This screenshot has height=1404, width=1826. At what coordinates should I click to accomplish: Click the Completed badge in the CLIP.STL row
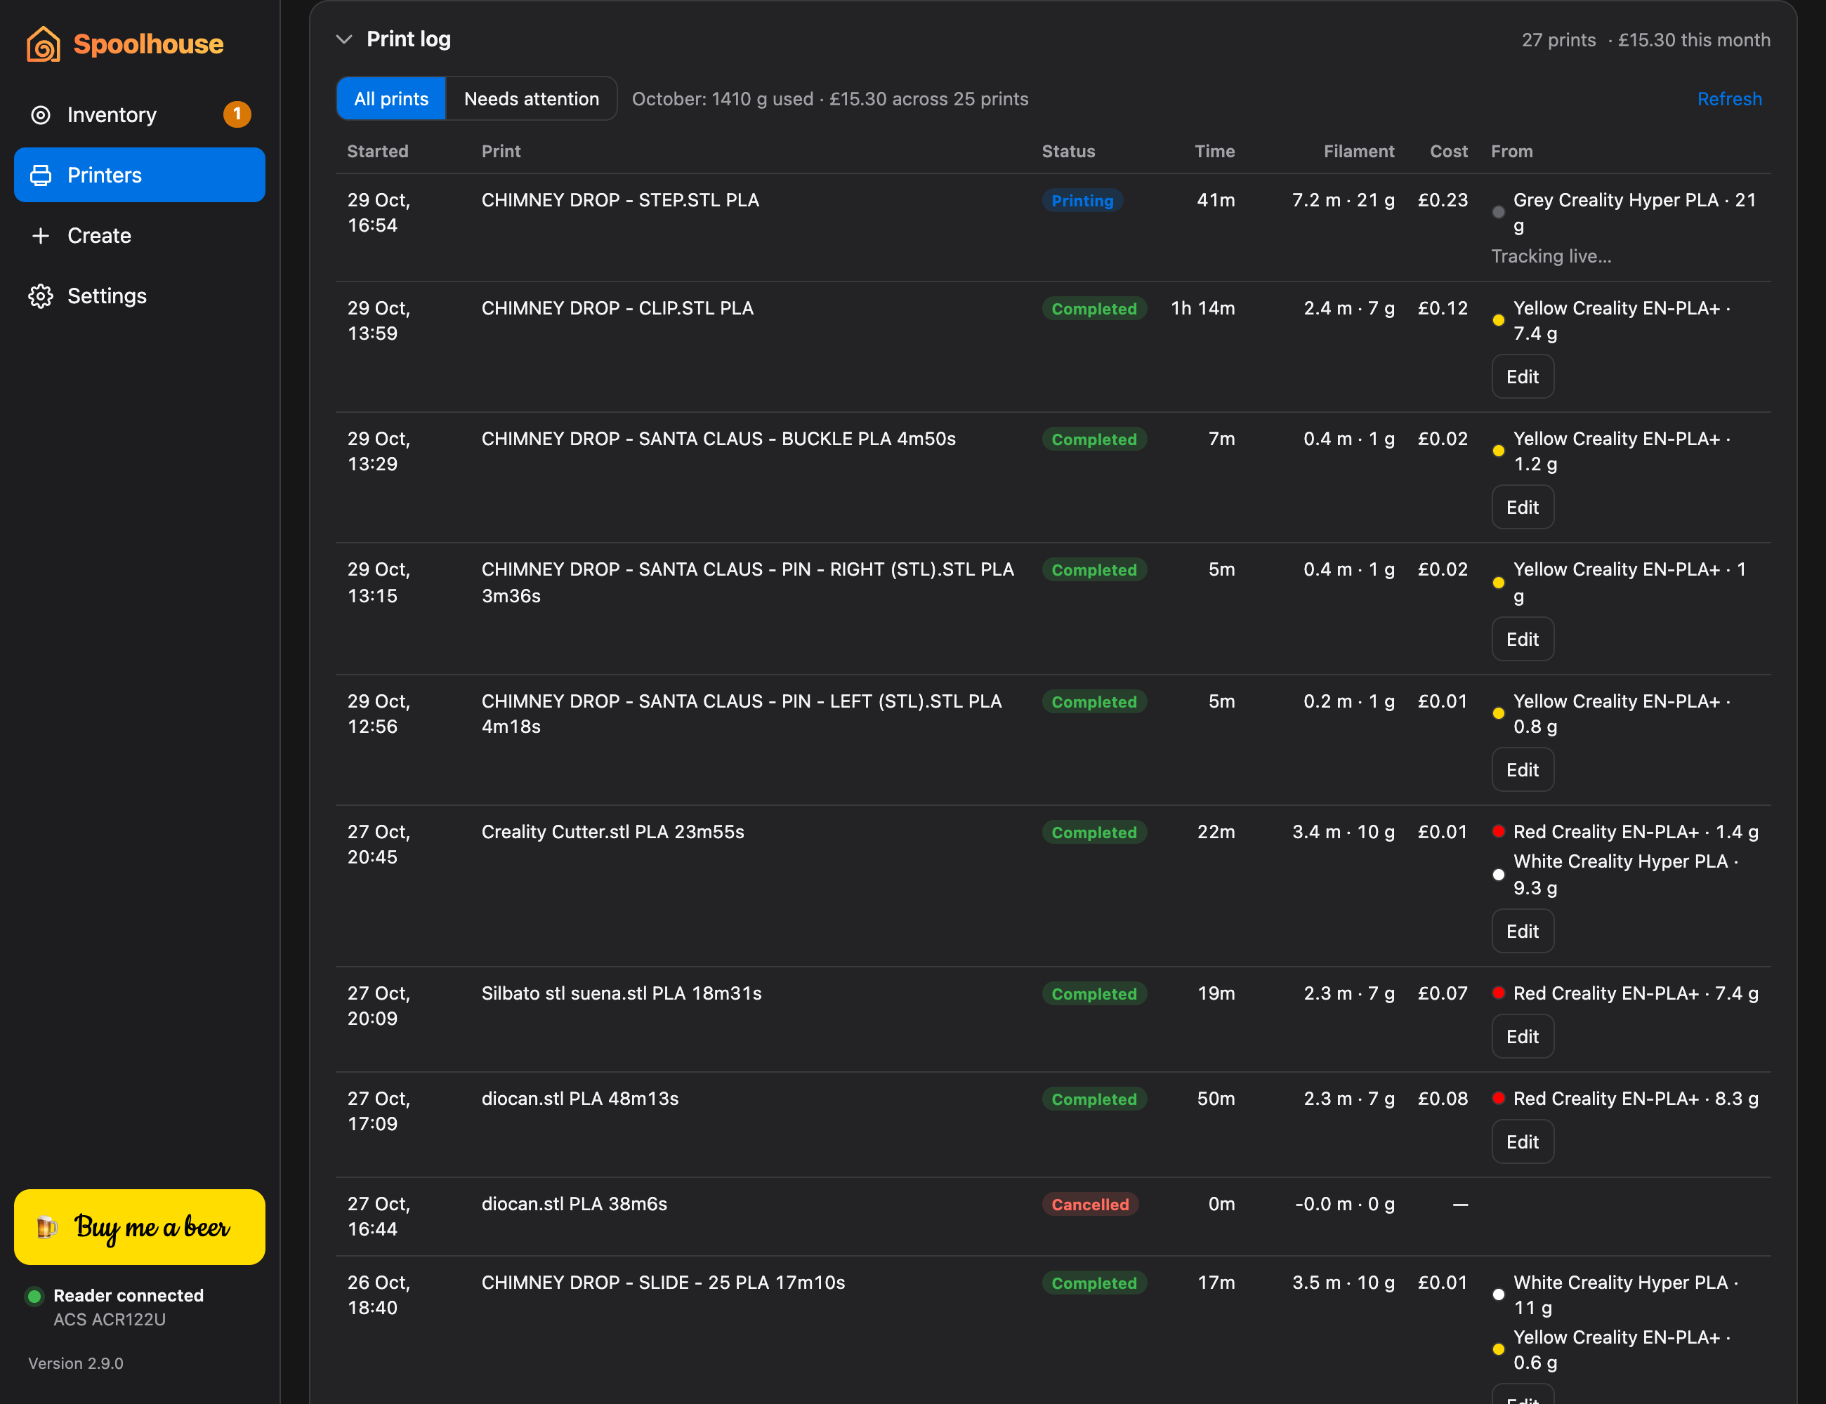point(1093,308)
